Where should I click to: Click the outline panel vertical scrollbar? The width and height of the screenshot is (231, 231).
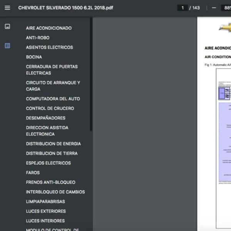91,73
